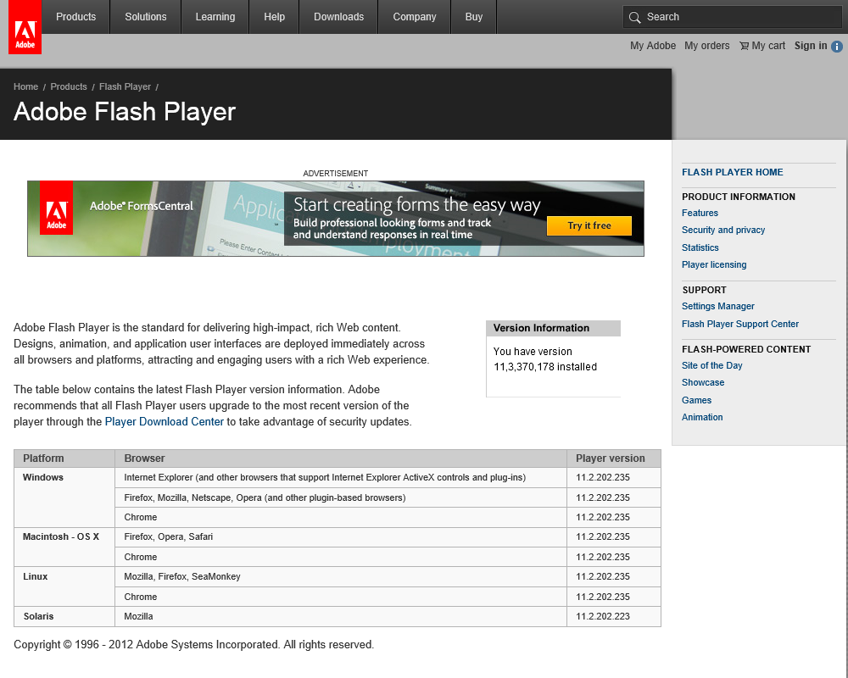Click the PRODUCT INFORMATION sidebar heading
Screen dimensions: 848x678
739,197
